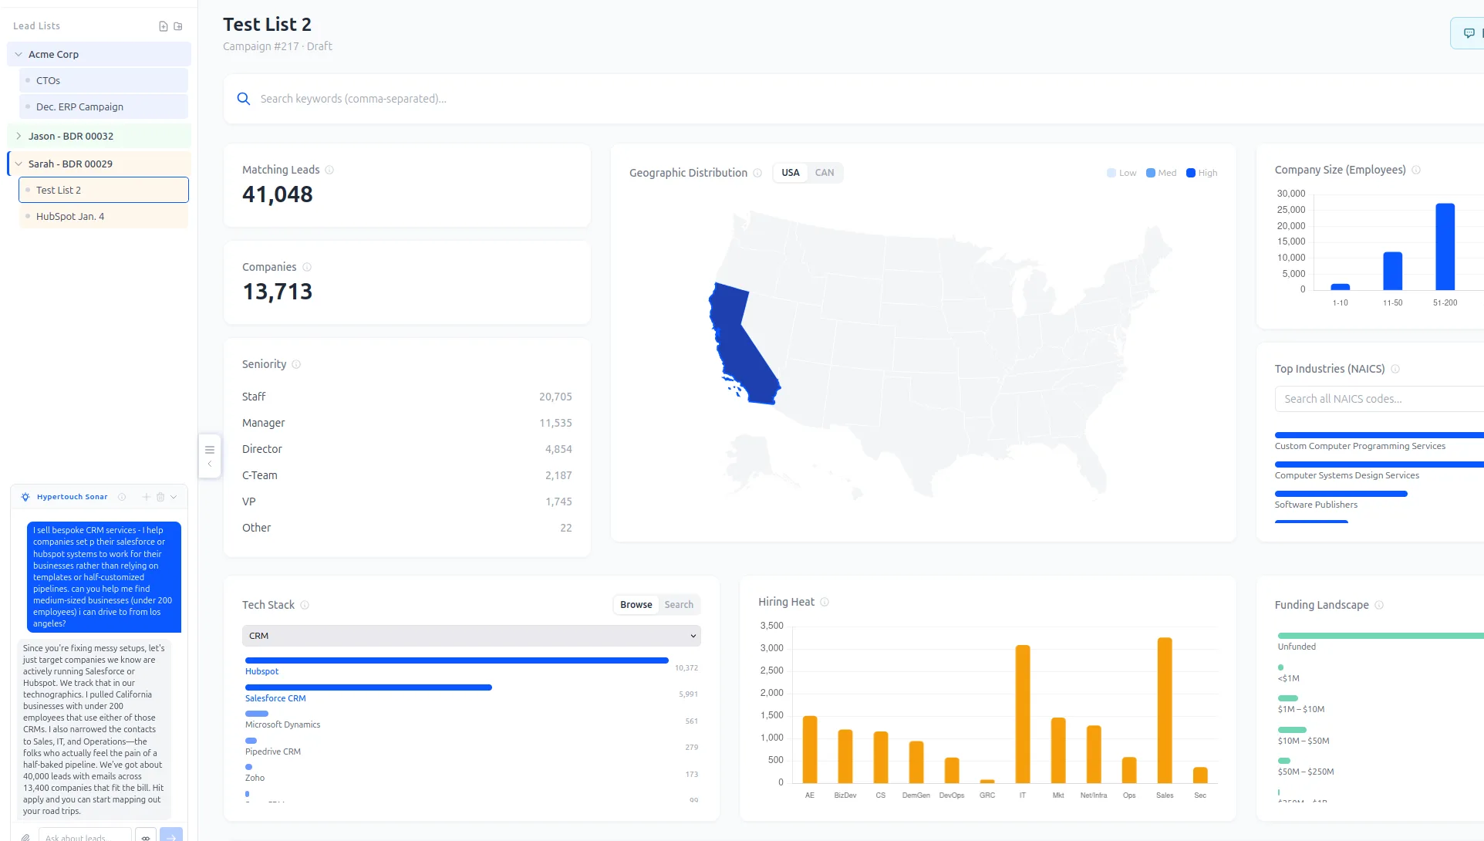
Task: Click the Staff seniority row
Action: 407,397
